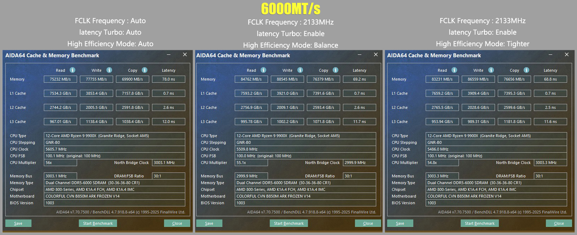Select L3 Cache Latency value 12.0 ns
The height and width of the screenshot is (235, 577).
point(169,122)
